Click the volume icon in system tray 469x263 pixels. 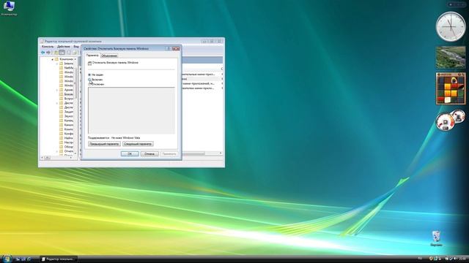[455, 259]
